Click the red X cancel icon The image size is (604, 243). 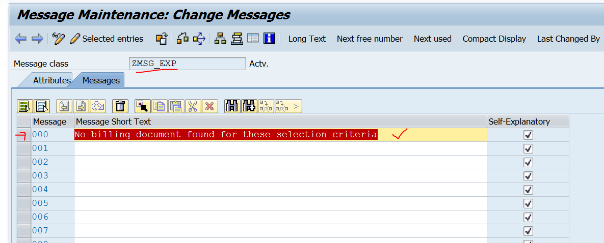[x=209, y=106]
